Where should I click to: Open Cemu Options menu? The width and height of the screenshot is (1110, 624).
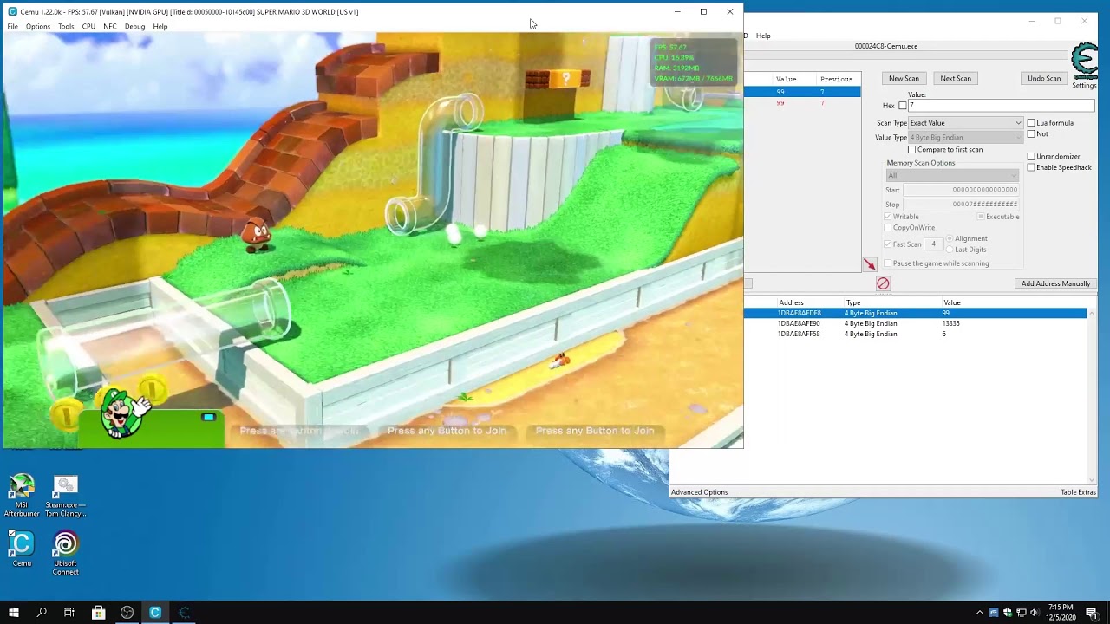pos(38,27)
